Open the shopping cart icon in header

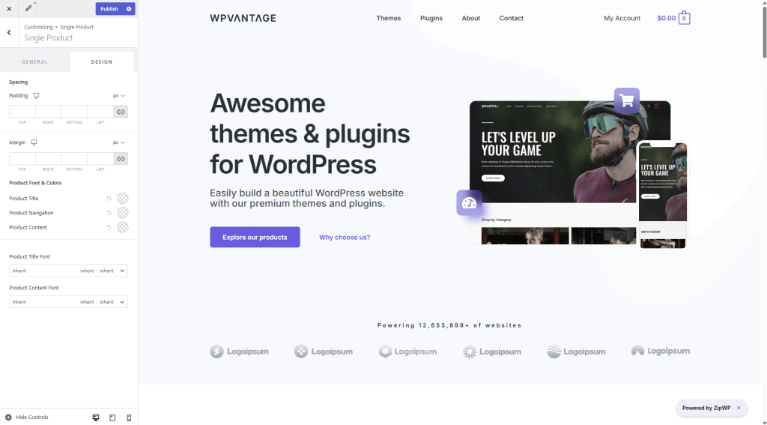(x=684, y=18)
